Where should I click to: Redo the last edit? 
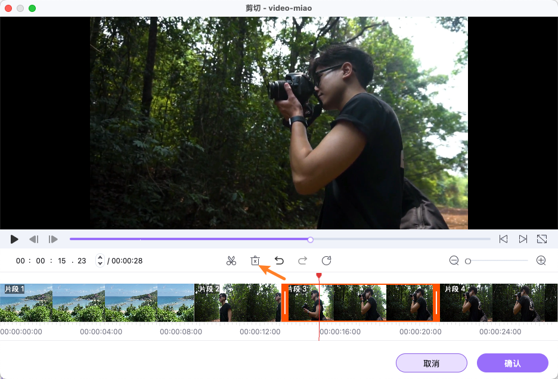coord(302,260)
